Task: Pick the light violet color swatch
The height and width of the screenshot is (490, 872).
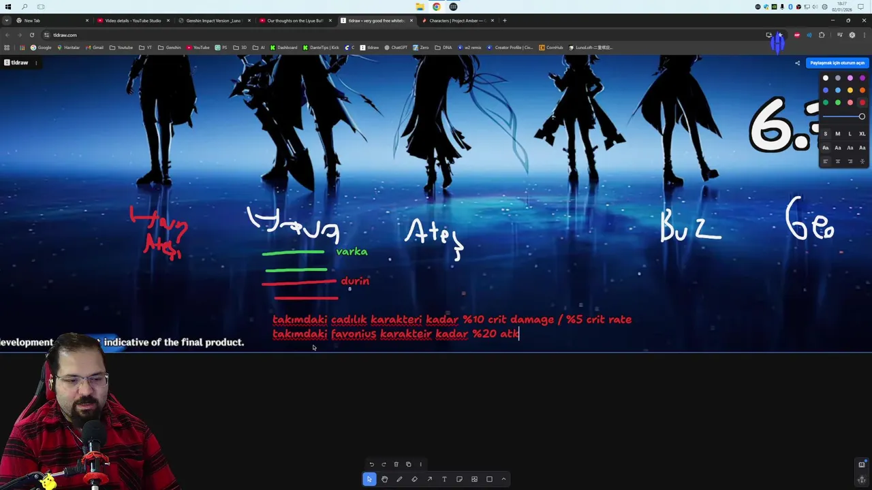Action: click(x=850, y=78)
